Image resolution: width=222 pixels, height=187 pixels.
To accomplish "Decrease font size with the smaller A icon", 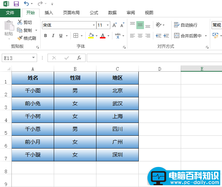I will coord(122,25).
